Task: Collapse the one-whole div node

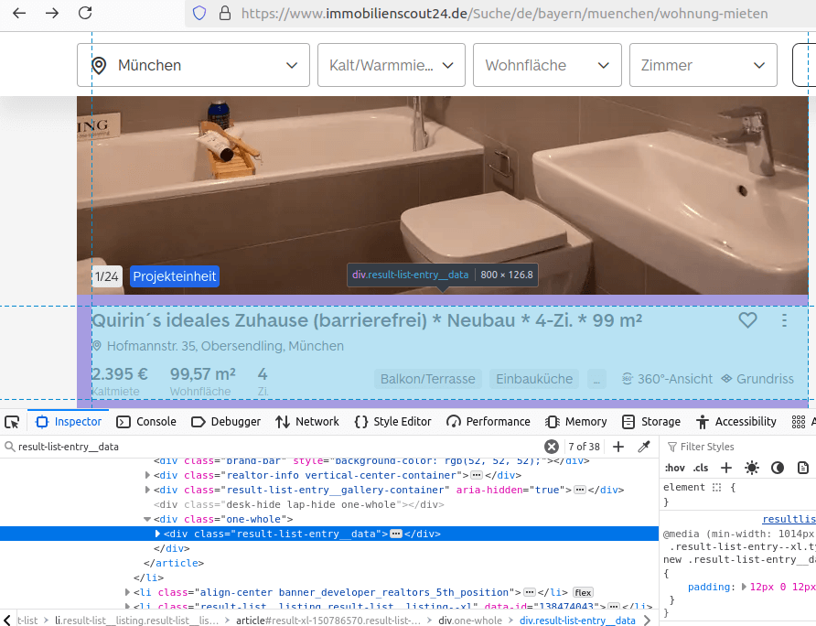Action: pos(147,519)
